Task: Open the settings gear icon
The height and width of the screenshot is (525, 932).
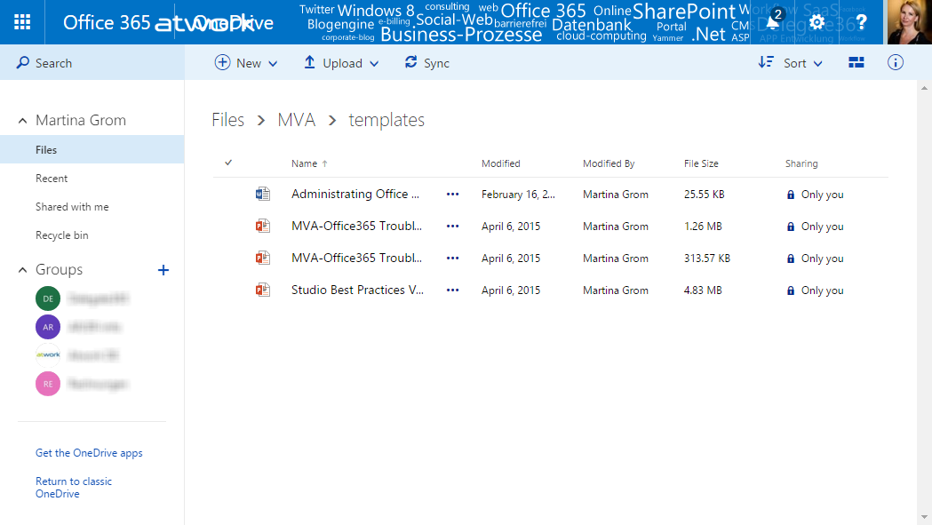Action: pos(816,22)
